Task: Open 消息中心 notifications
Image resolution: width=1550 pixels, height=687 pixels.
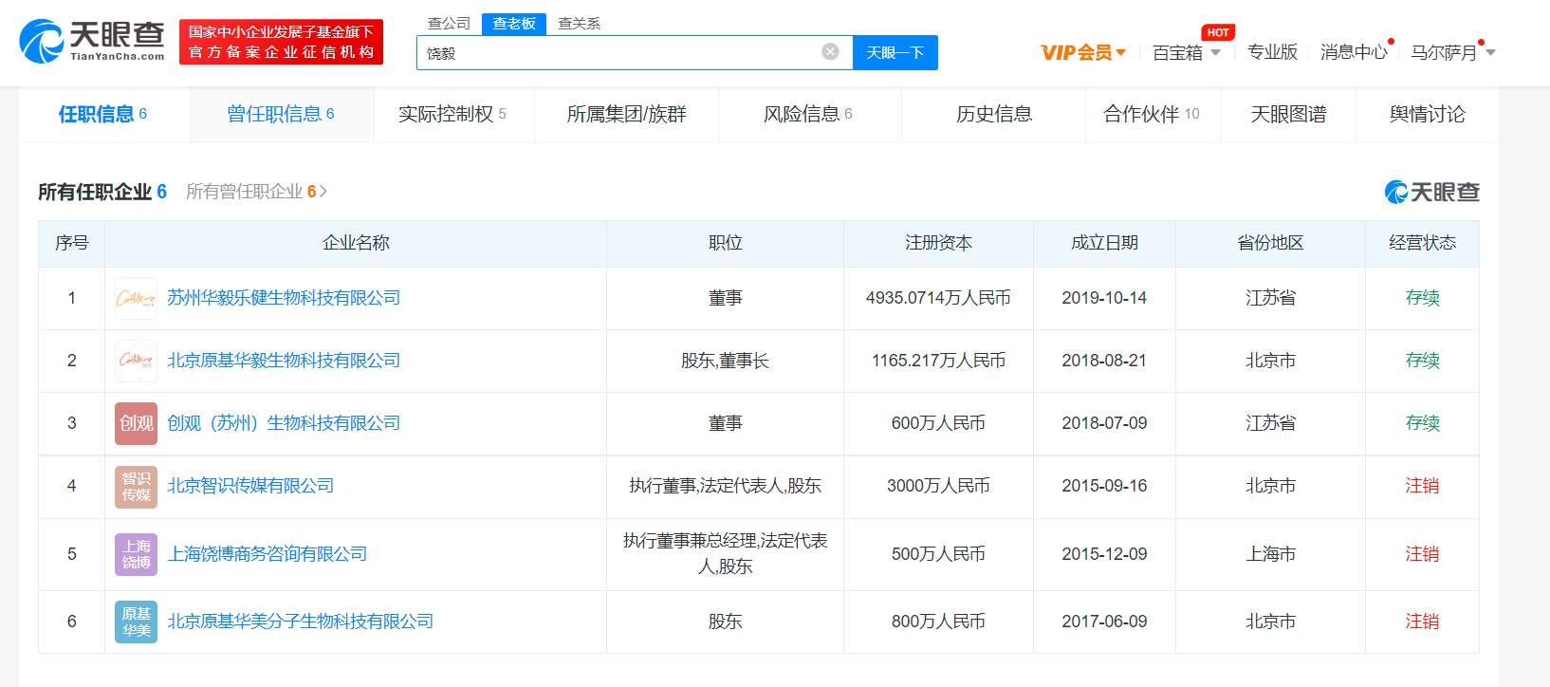Action: 1354,52
